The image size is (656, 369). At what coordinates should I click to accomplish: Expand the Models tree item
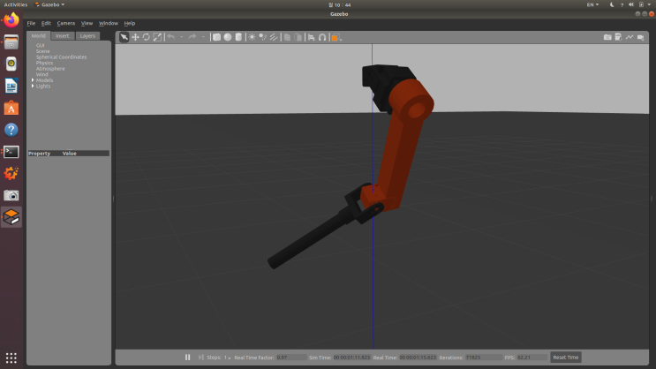[33, 80]
